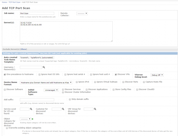Open the Remote Collector dropdown
This screenshot has width=178, height=136.
coord(82,14)
